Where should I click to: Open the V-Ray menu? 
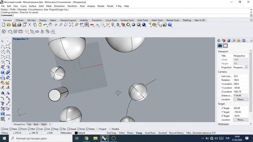119,6
